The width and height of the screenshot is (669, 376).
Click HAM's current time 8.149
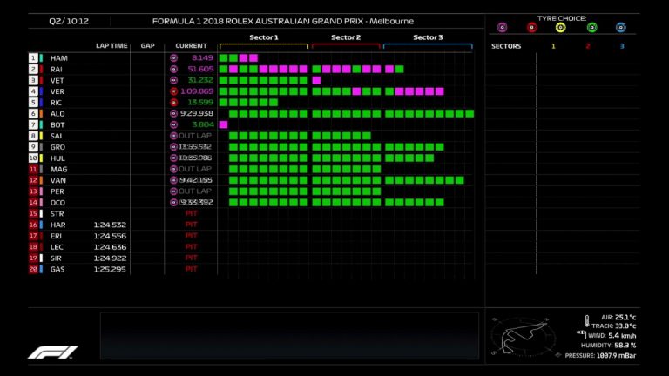(x=202, y=58)
